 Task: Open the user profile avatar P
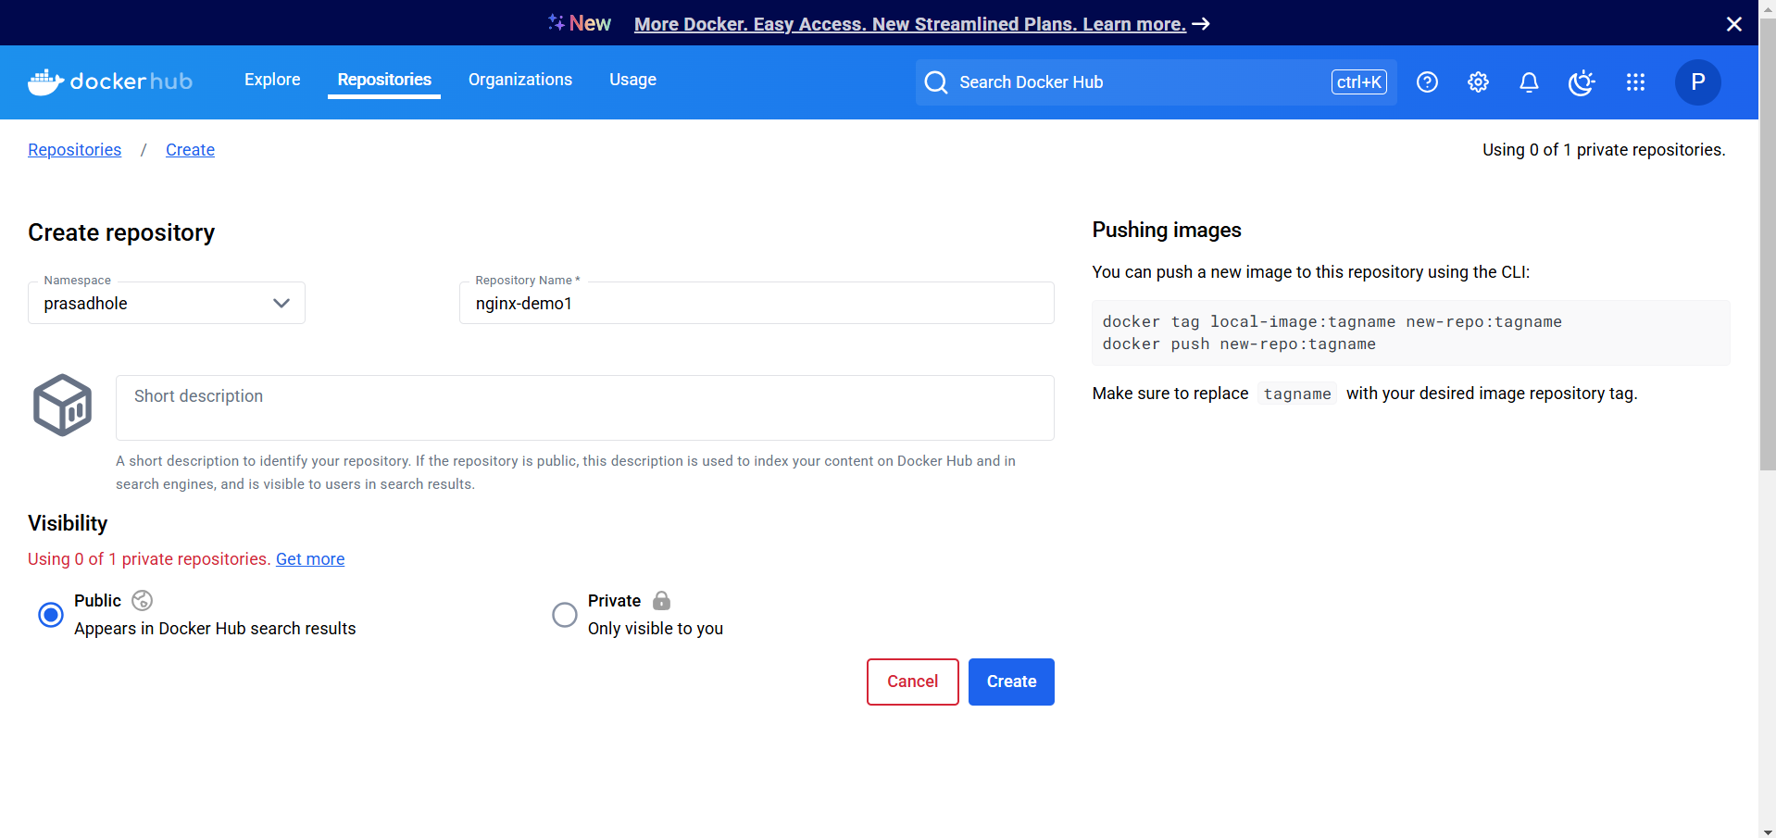click(x=1697, y=82)
